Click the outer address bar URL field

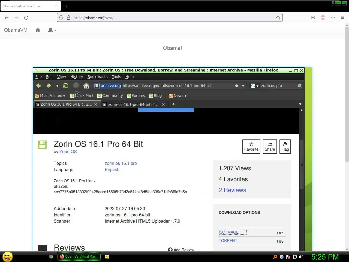coord(169,17)
